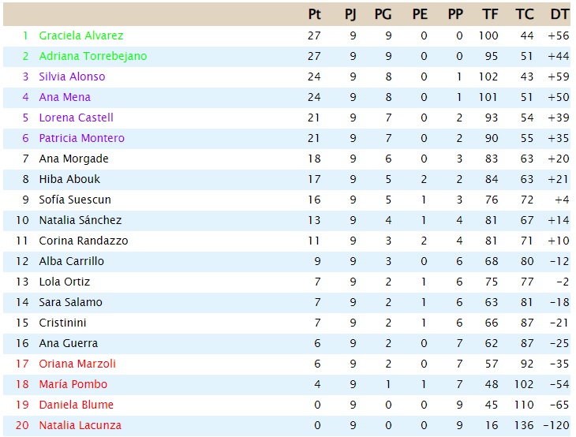The image size is (576, 437).
Task: Click the DT column header
Action: (559, 14)
